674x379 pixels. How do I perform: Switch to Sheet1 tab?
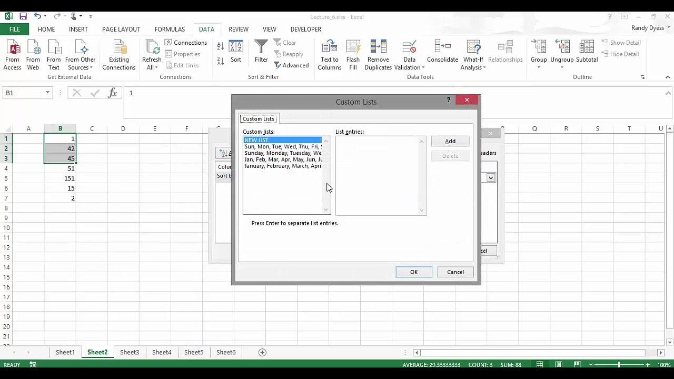65,353
